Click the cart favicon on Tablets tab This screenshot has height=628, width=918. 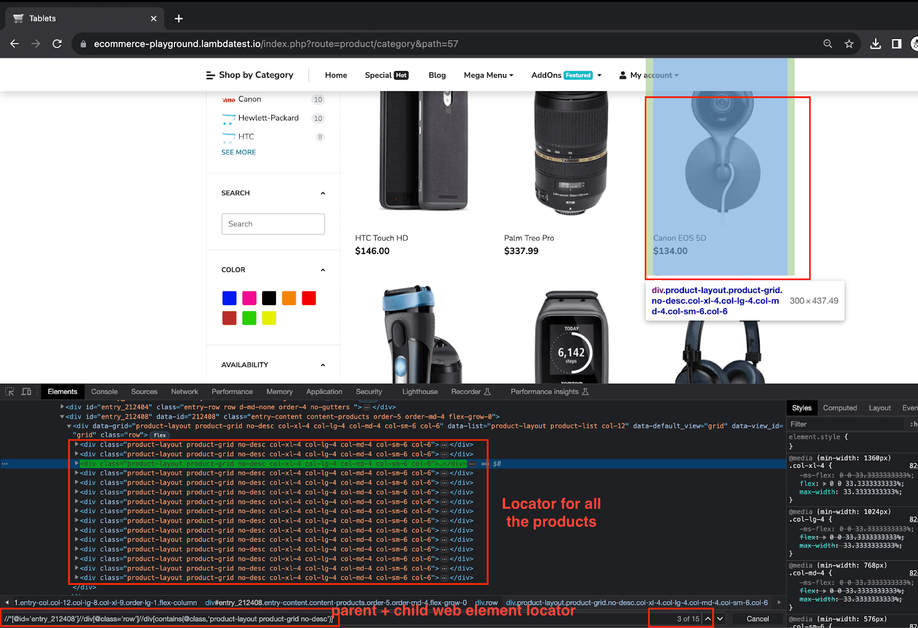pos(17,18)
